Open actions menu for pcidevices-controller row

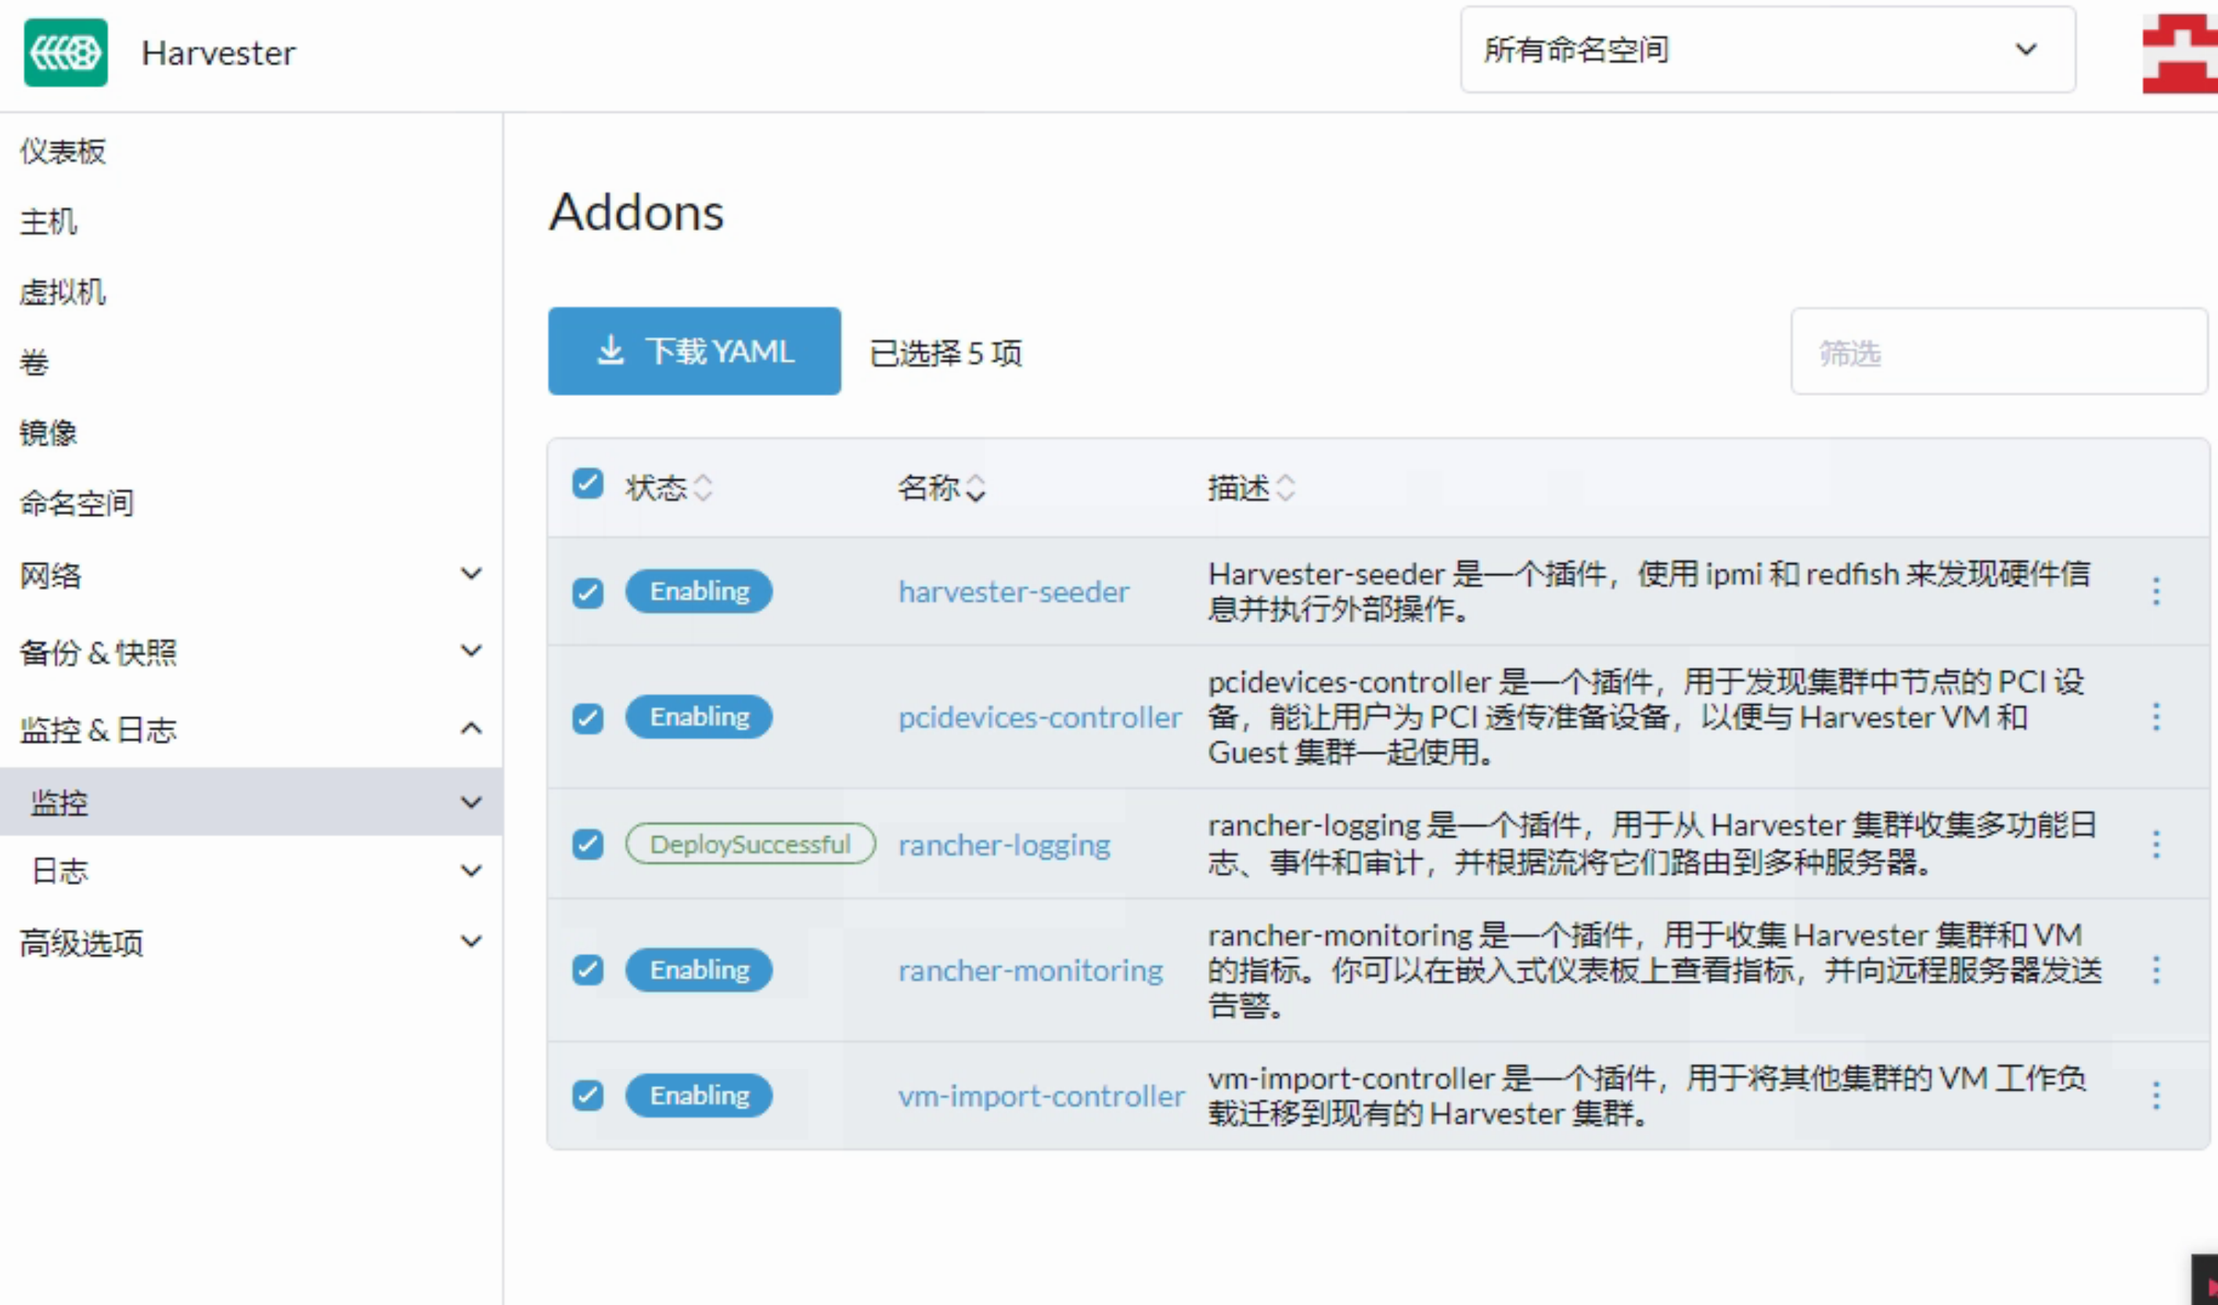[2155, 717]
